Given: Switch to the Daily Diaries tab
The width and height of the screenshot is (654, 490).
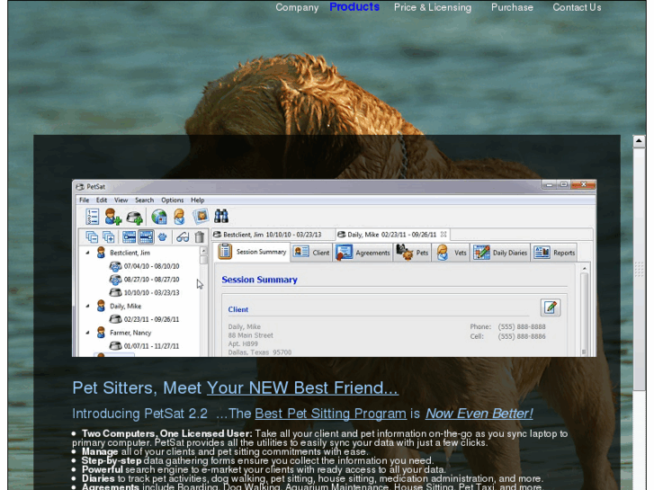Looking at the screenshot, I should point(500,253).
